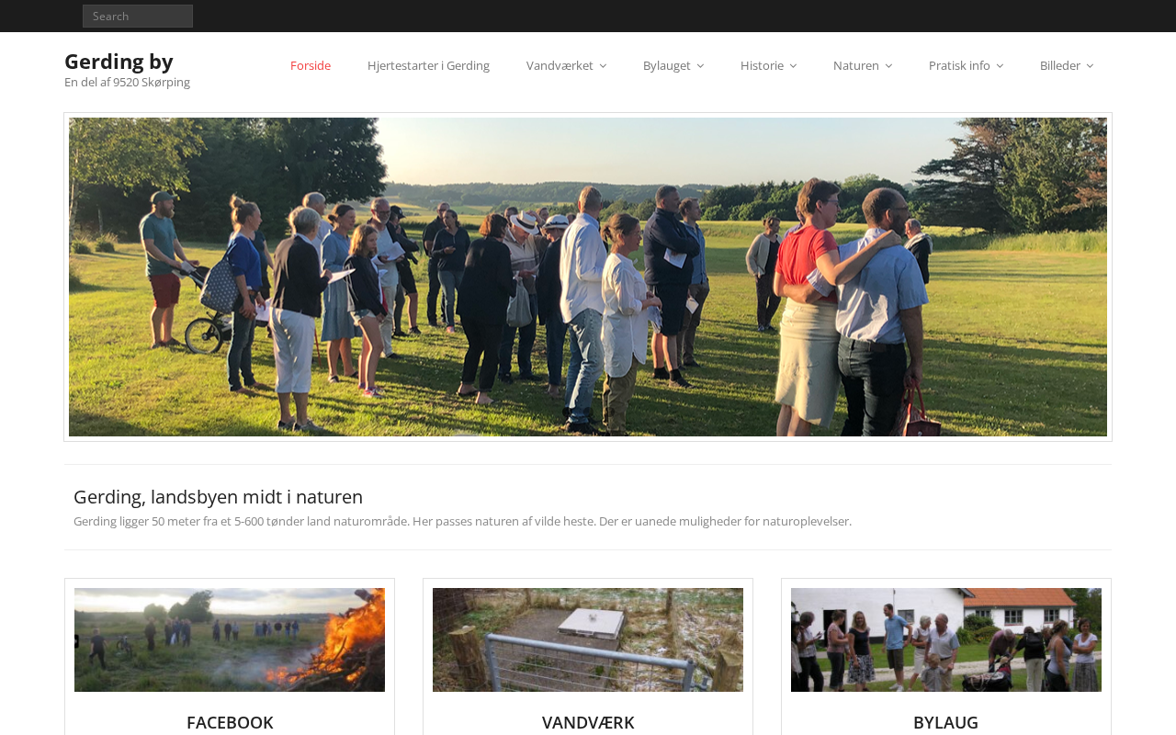
Task: Expand the Historie dropdown chevron
Action: pos(793,66)
